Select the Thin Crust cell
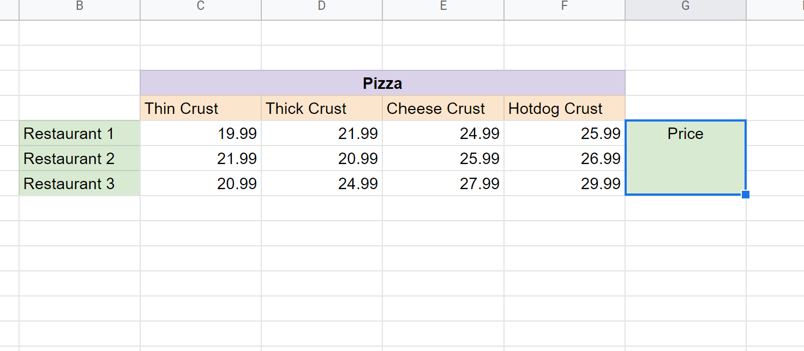 pyautogui.click(x=201, y=108)
